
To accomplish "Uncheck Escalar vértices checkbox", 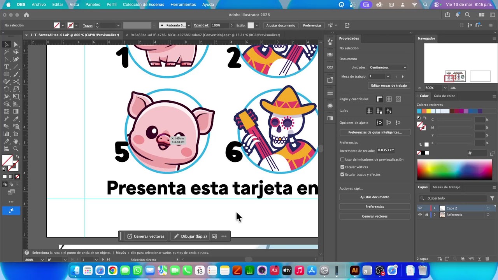I will click(x=342, y=167).
